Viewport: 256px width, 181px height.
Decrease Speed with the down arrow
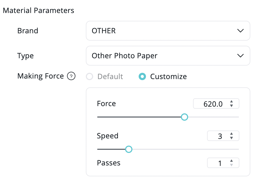coord(232,138)
